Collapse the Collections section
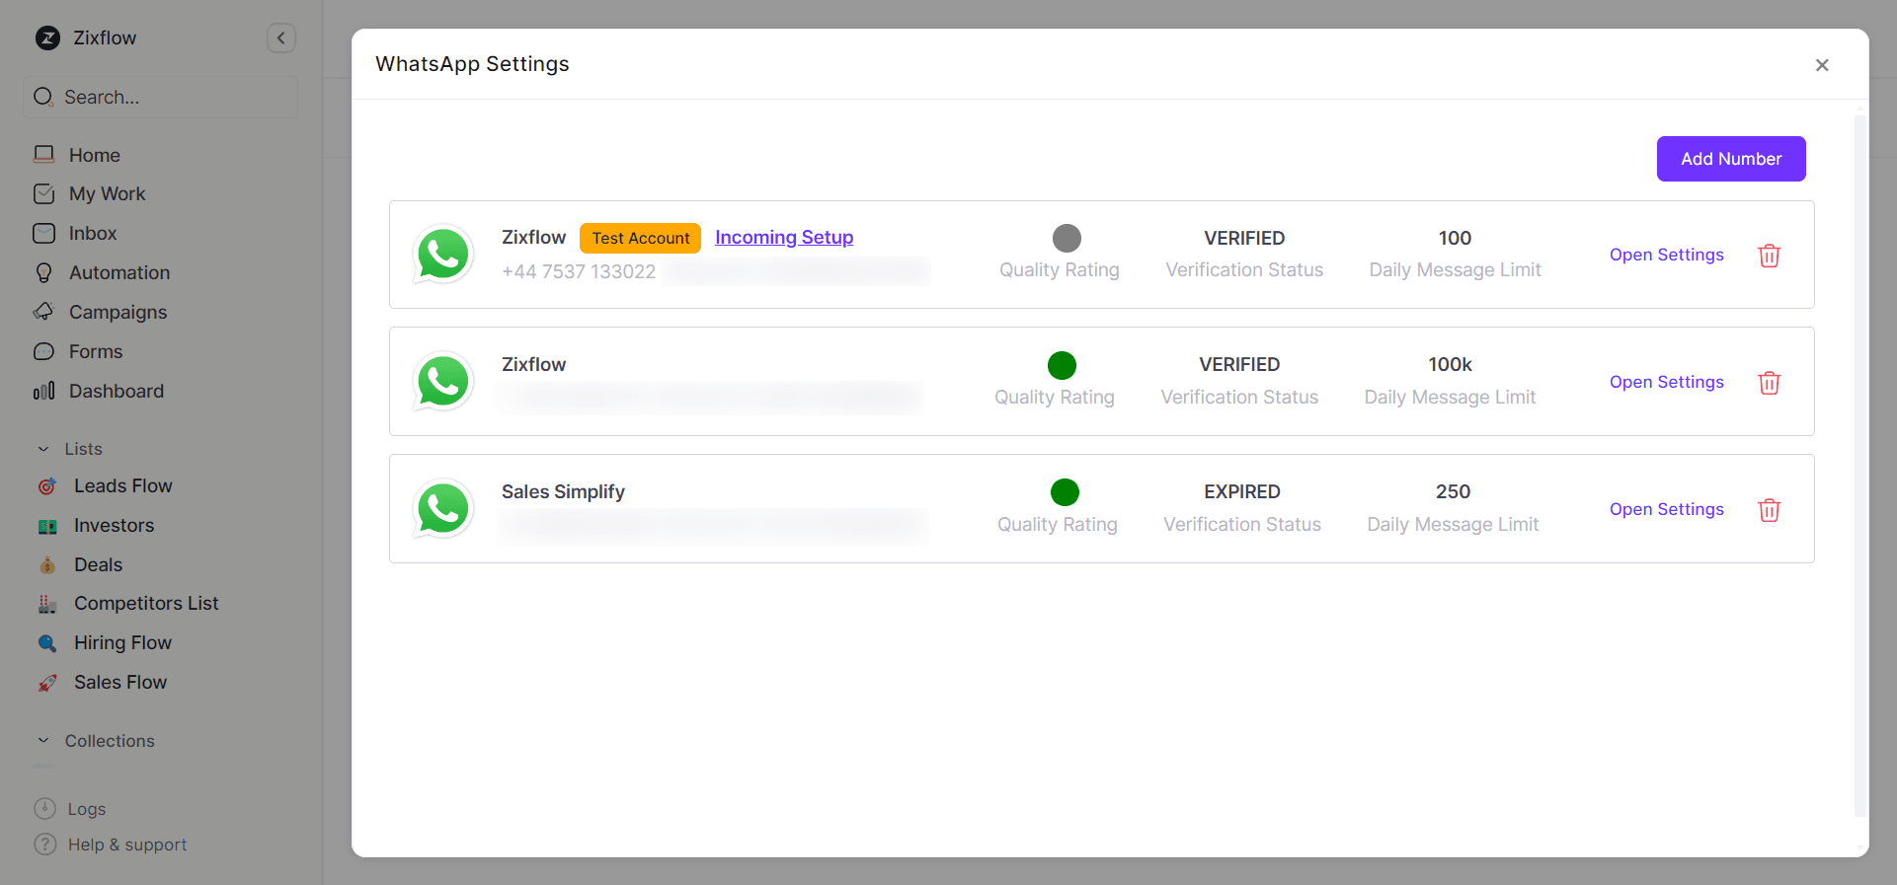 tap(43, 741)
